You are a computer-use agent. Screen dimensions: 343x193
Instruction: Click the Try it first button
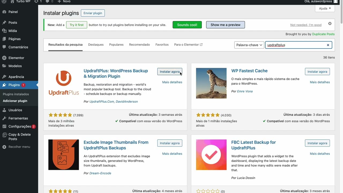pos(77,25)
